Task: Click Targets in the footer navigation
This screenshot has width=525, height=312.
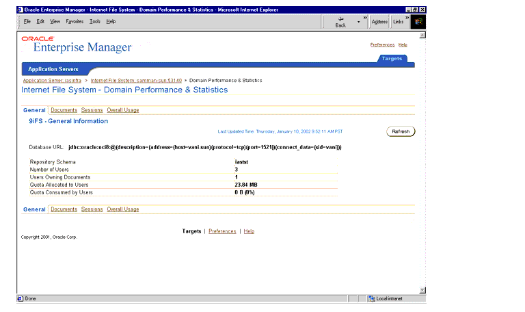Action: tap(191, 231)
